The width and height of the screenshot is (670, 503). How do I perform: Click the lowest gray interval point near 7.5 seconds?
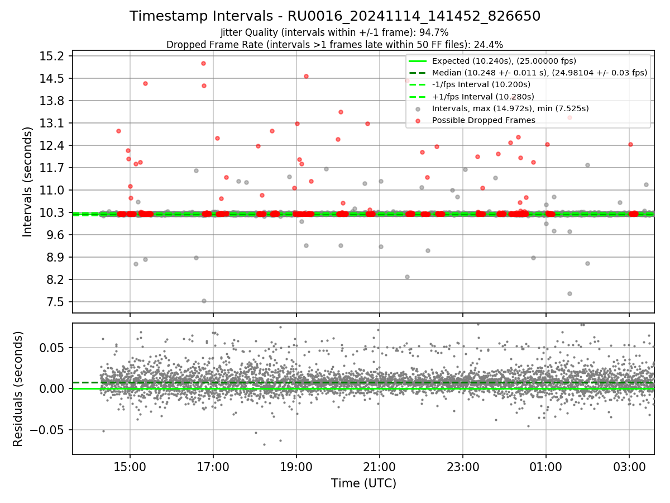click(x=204, y=301)
